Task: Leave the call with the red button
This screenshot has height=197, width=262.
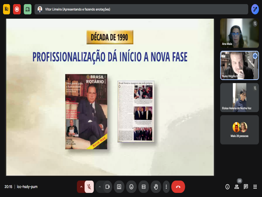Action: [178, 187]
